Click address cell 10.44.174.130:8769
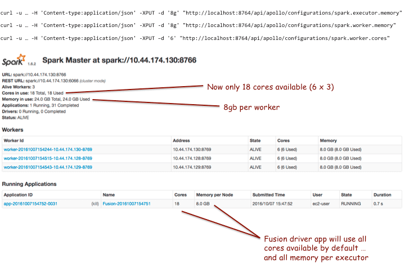Image resolution: width=405 pixels, height=268 pixels. [x=192, y=149]
